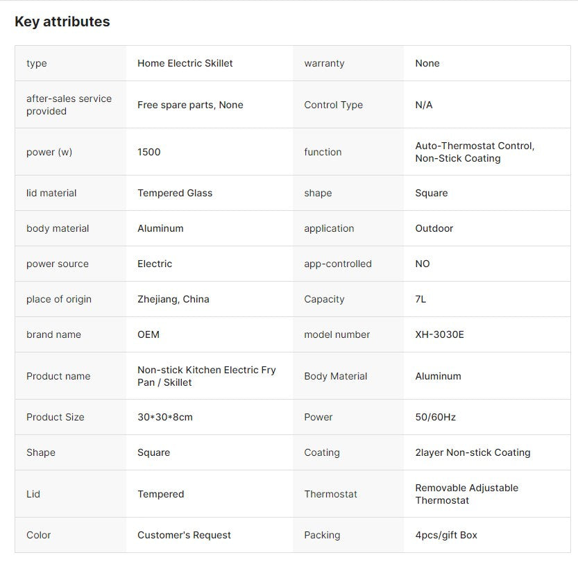This screenshot has width=578, height=562.
Task: Click the 50/60Hz Power value
Action: (x=436, y=417)
